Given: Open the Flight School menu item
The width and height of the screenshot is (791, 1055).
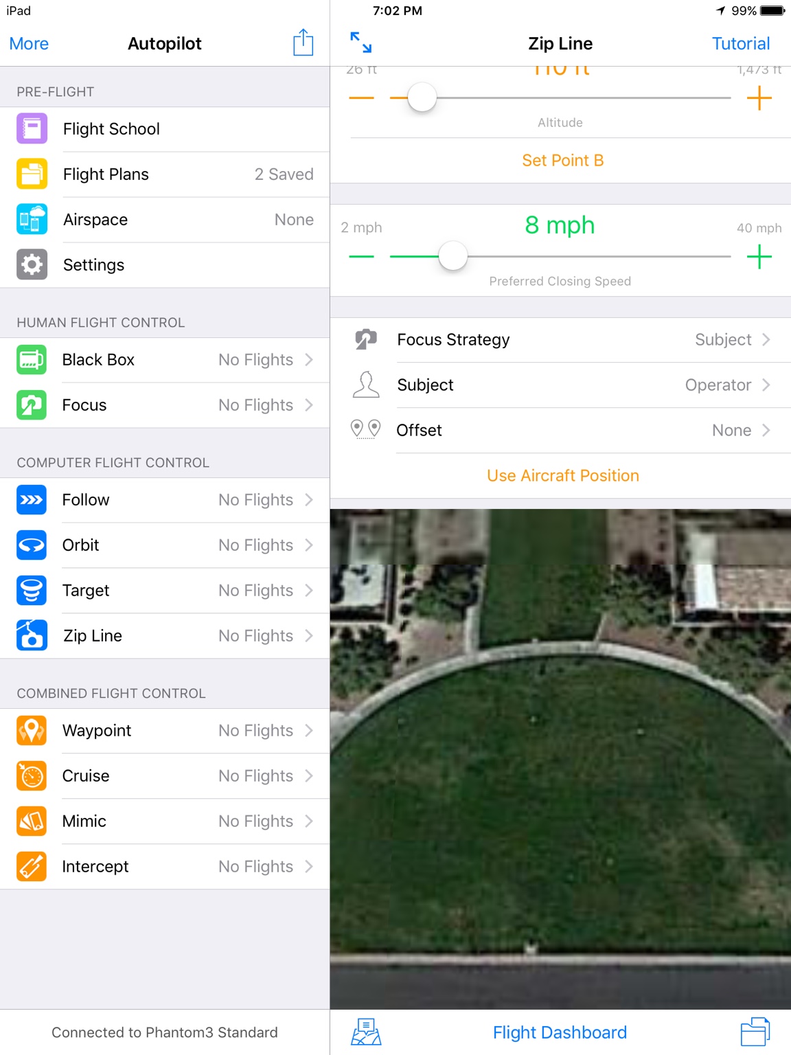Looking at the screenshot, I should tap(165, 129).
